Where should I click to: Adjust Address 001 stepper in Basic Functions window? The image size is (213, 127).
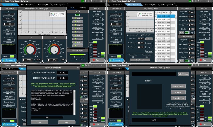(5, 24)
